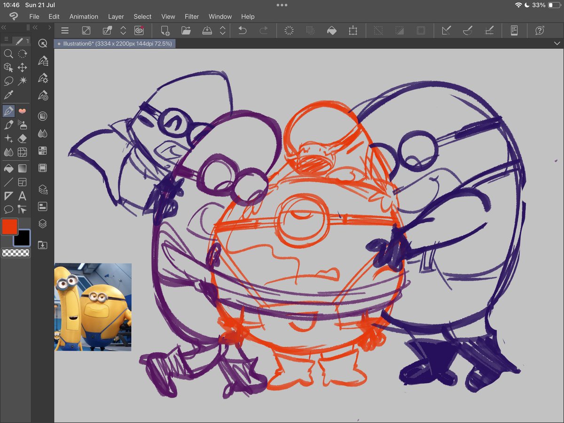Screen dimensions: 564x423
Task: Open the Tool Property palette icon
Action: point(43,78)
